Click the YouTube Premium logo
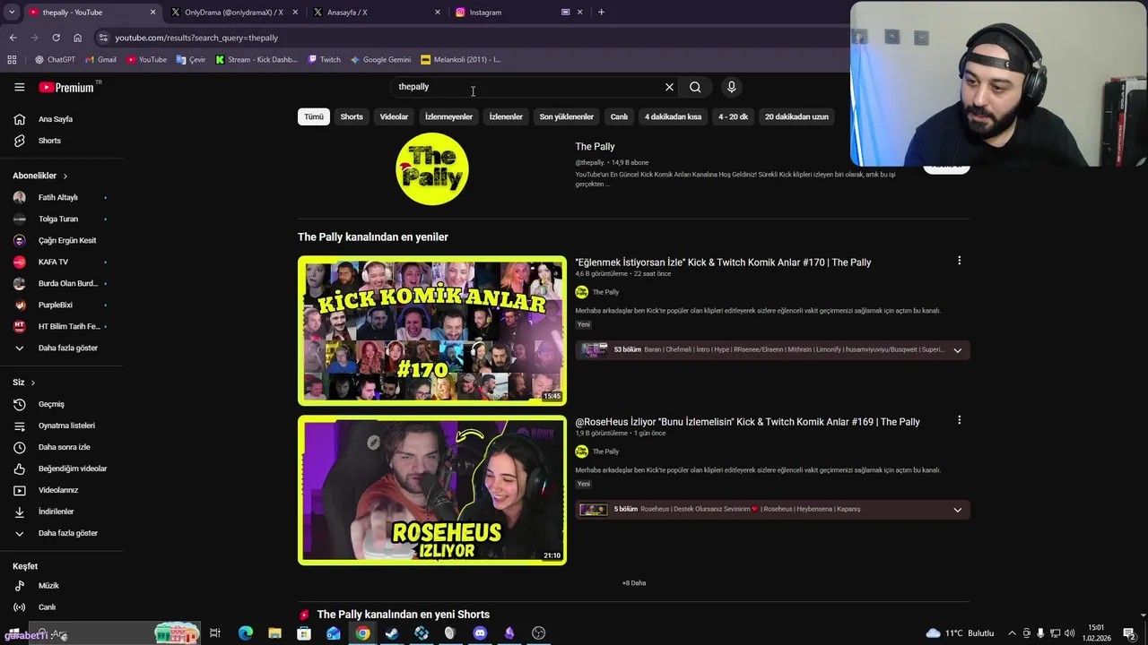This screenshot has height=645, width=1148. point(66,87)
